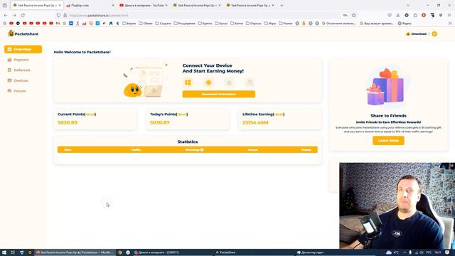Open Task View on the taskbar
Image resolution: width=455 pixels, height=256 pixels.
tap(13, 252)
